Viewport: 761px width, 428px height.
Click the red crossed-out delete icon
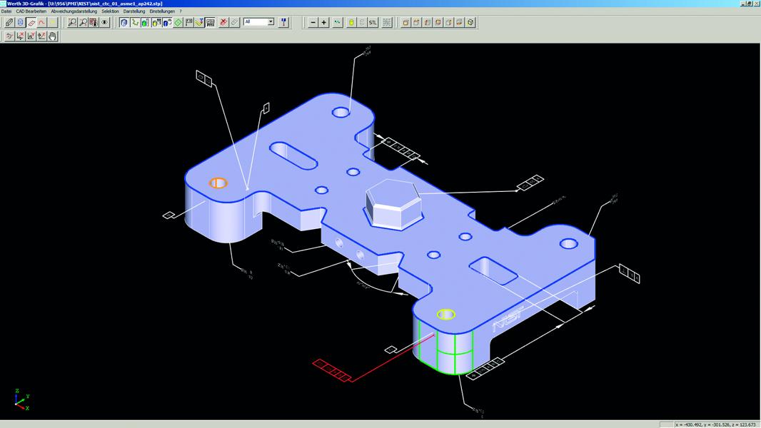[x=223, y=22]
